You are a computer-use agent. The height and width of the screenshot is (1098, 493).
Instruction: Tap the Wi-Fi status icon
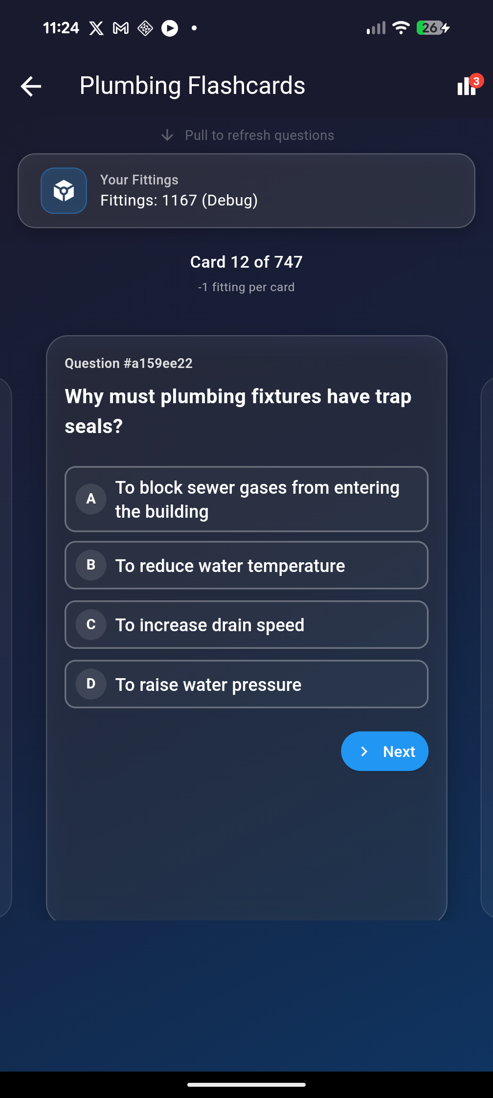(x=401, y=28)
